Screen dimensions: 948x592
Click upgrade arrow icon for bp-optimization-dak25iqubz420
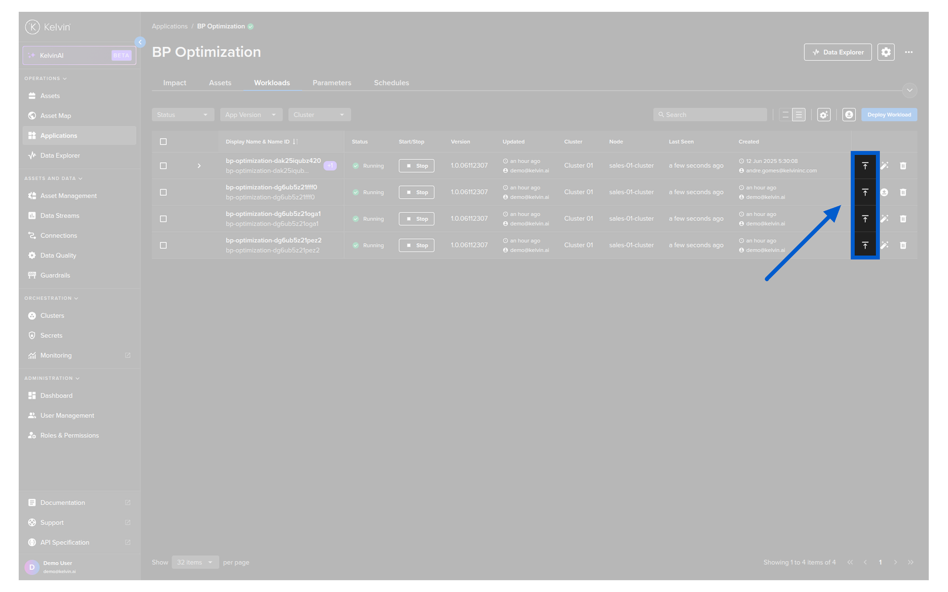[865, 166]
